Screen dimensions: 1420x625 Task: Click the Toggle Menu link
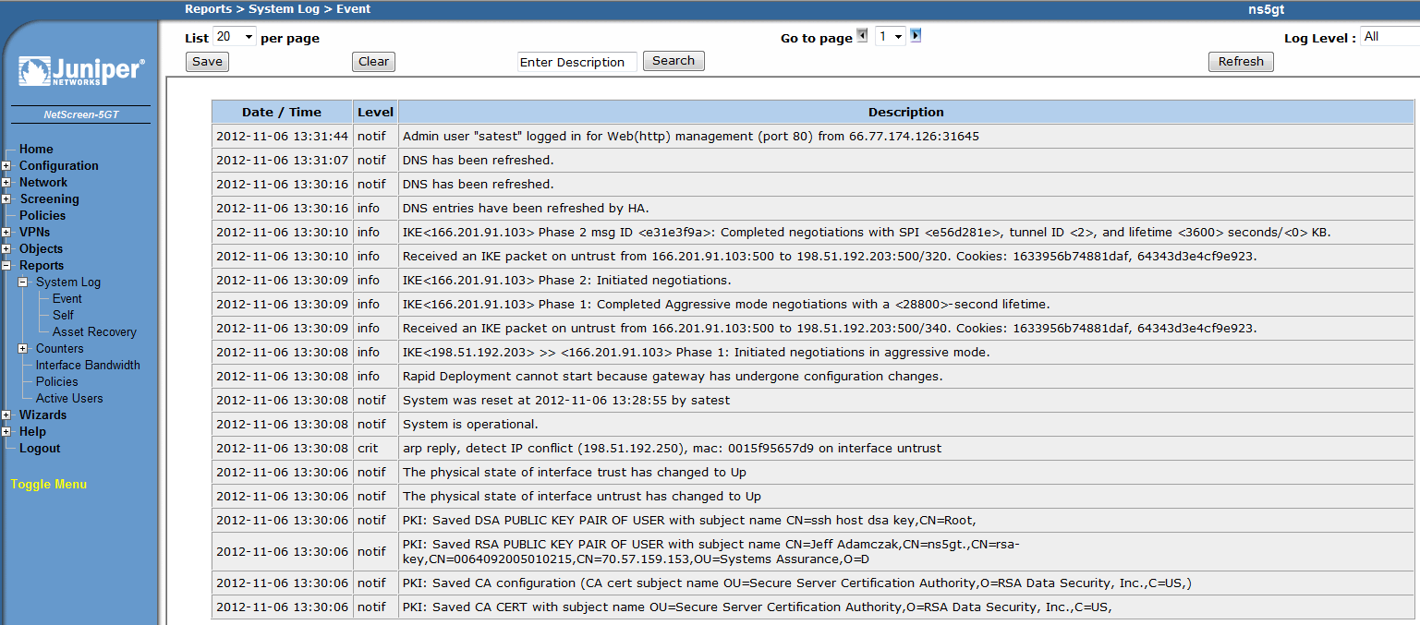coord(49,484)
